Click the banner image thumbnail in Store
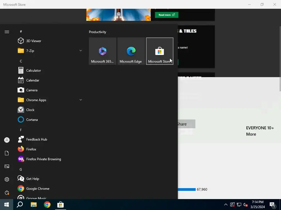The image size is (281, 210). (x=119, y=15)
